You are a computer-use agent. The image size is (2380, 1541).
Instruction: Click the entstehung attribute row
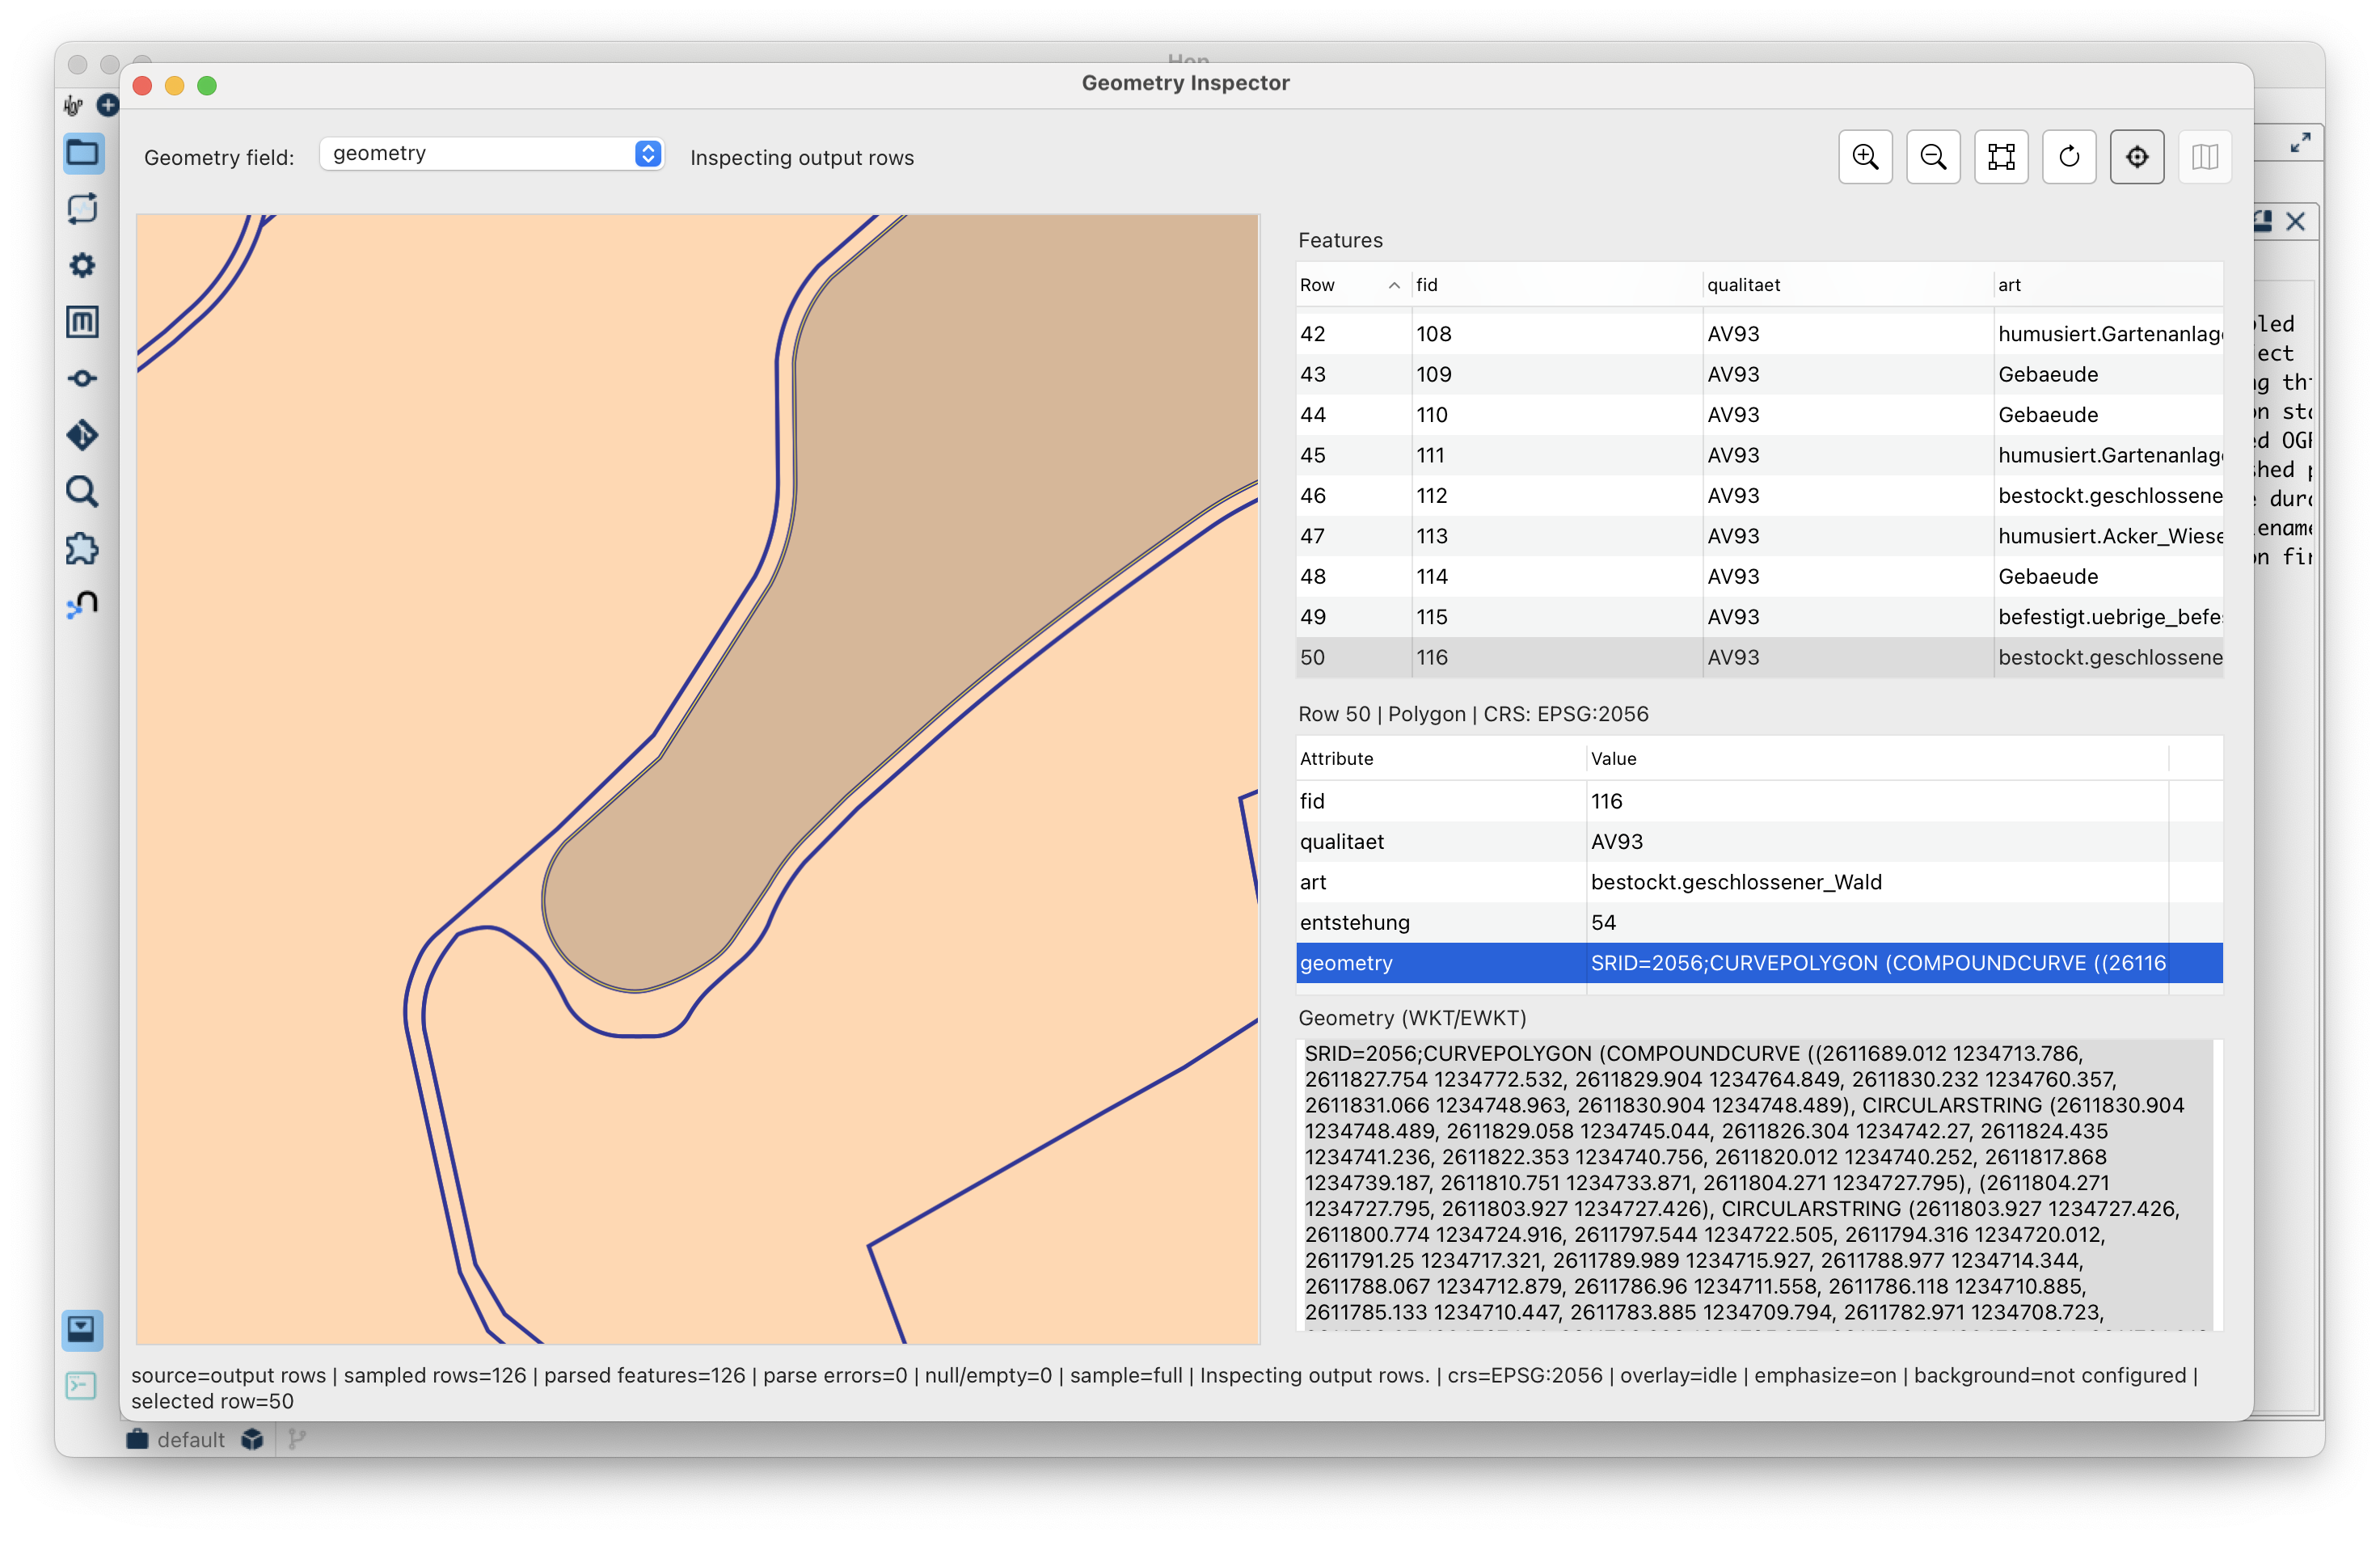(1759, 923)
